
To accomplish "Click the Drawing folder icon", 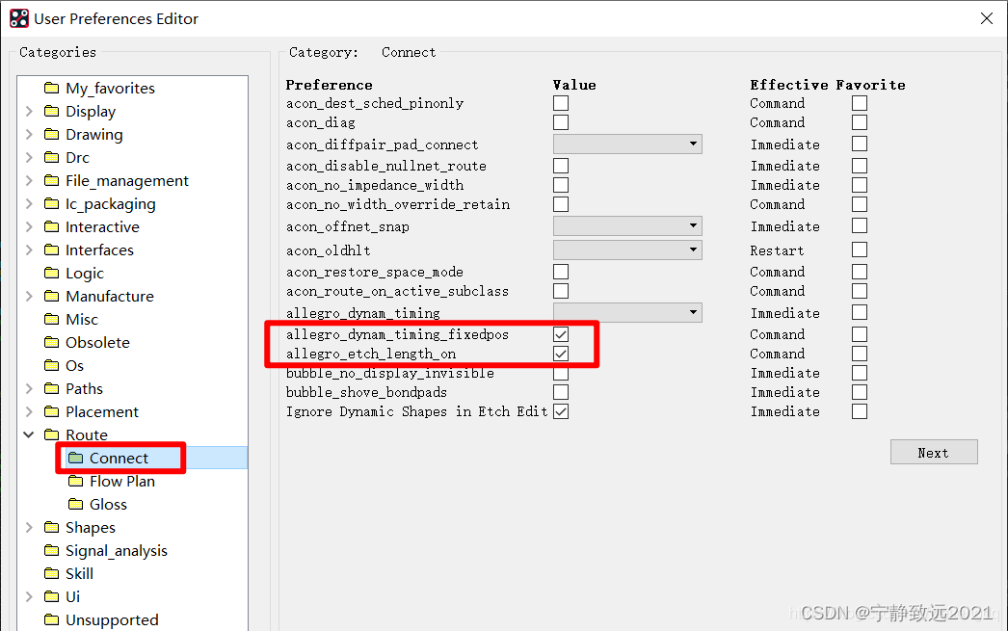I will [51, 134].
